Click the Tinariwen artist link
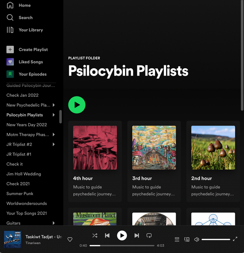 point(33,243)
